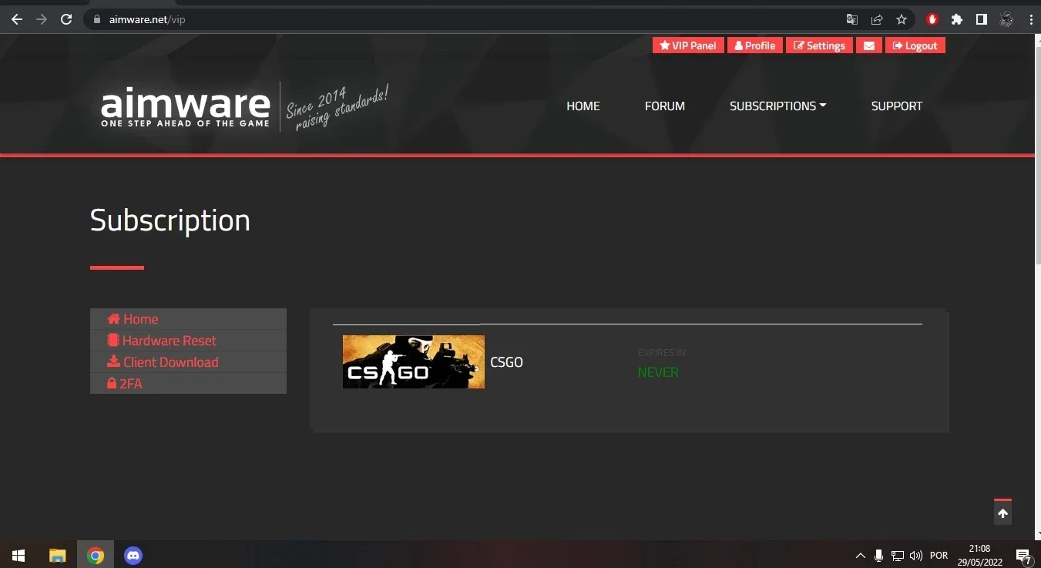Open the network tray icon
The image size is (1041, 568).
[898, 555]
